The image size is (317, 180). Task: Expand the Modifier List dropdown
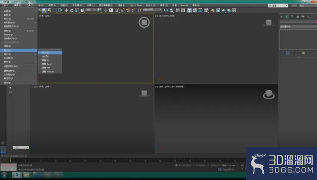pos(298,27)
